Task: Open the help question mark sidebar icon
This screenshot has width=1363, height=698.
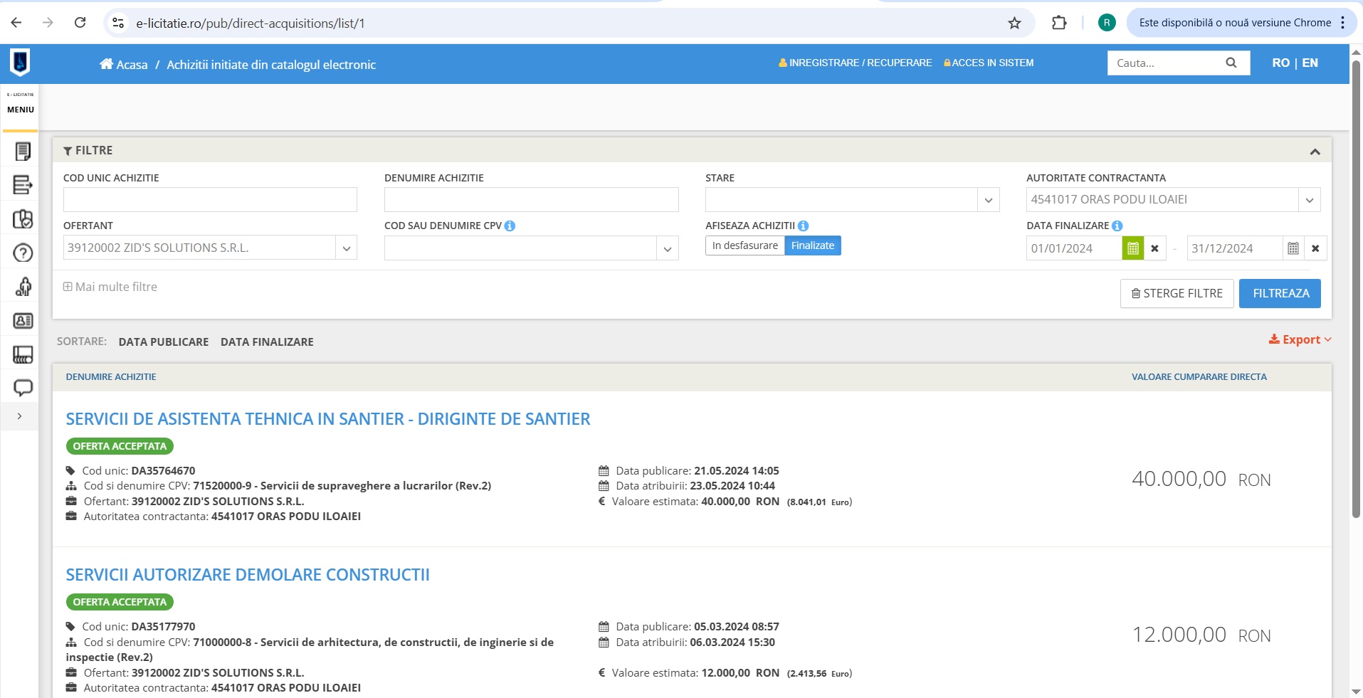Action: coord(23,253)
